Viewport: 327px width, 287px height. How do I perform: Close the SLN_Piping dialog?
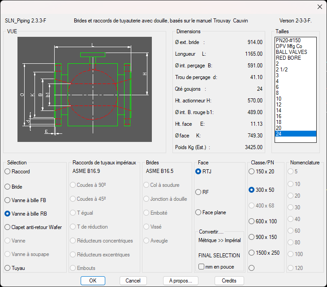(320, 7)
